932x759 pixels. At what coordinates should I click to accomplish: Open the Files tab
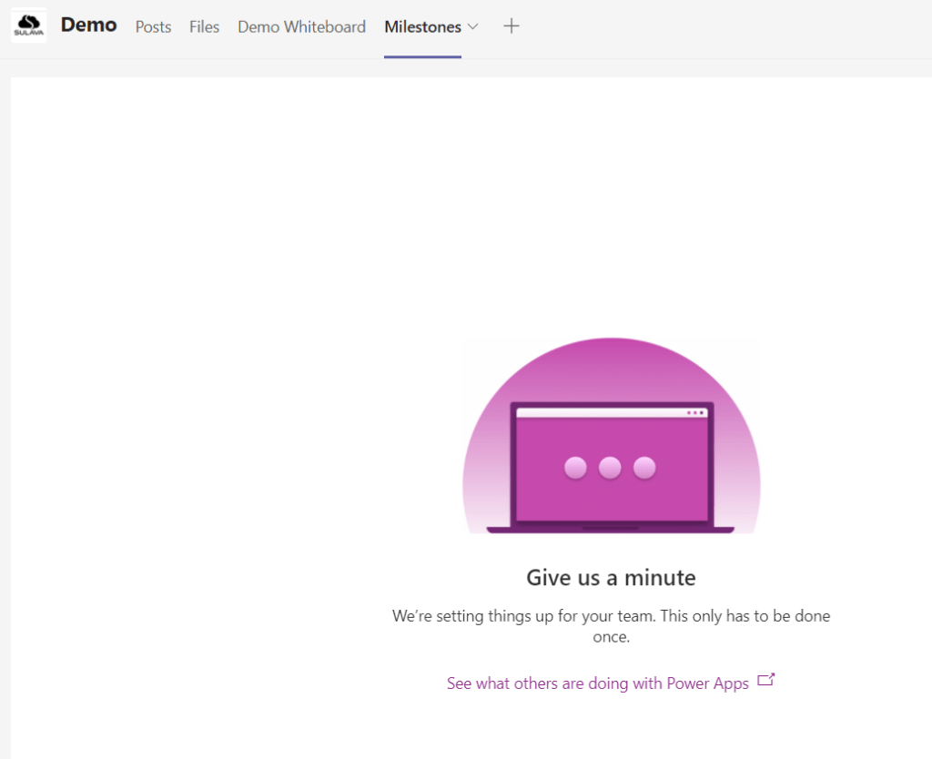tap(204, 27)
